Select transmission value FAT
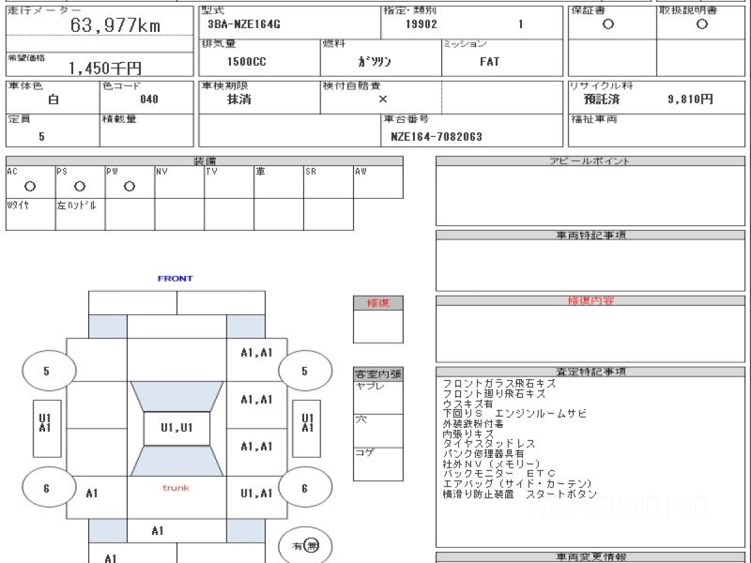 click(x=489, y=61)
